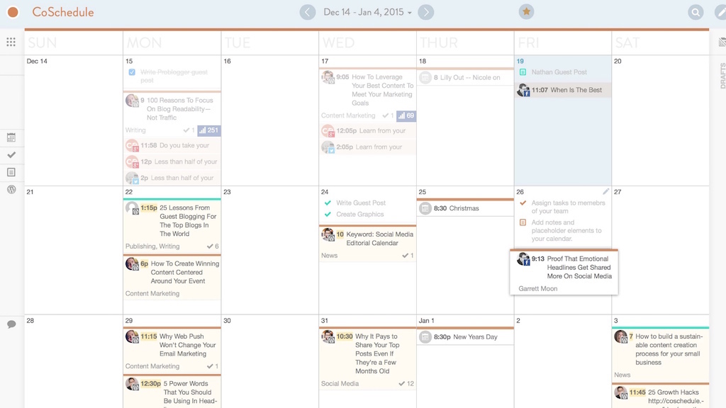Select the notes list icon in sidebar

(x=11, y=172)
